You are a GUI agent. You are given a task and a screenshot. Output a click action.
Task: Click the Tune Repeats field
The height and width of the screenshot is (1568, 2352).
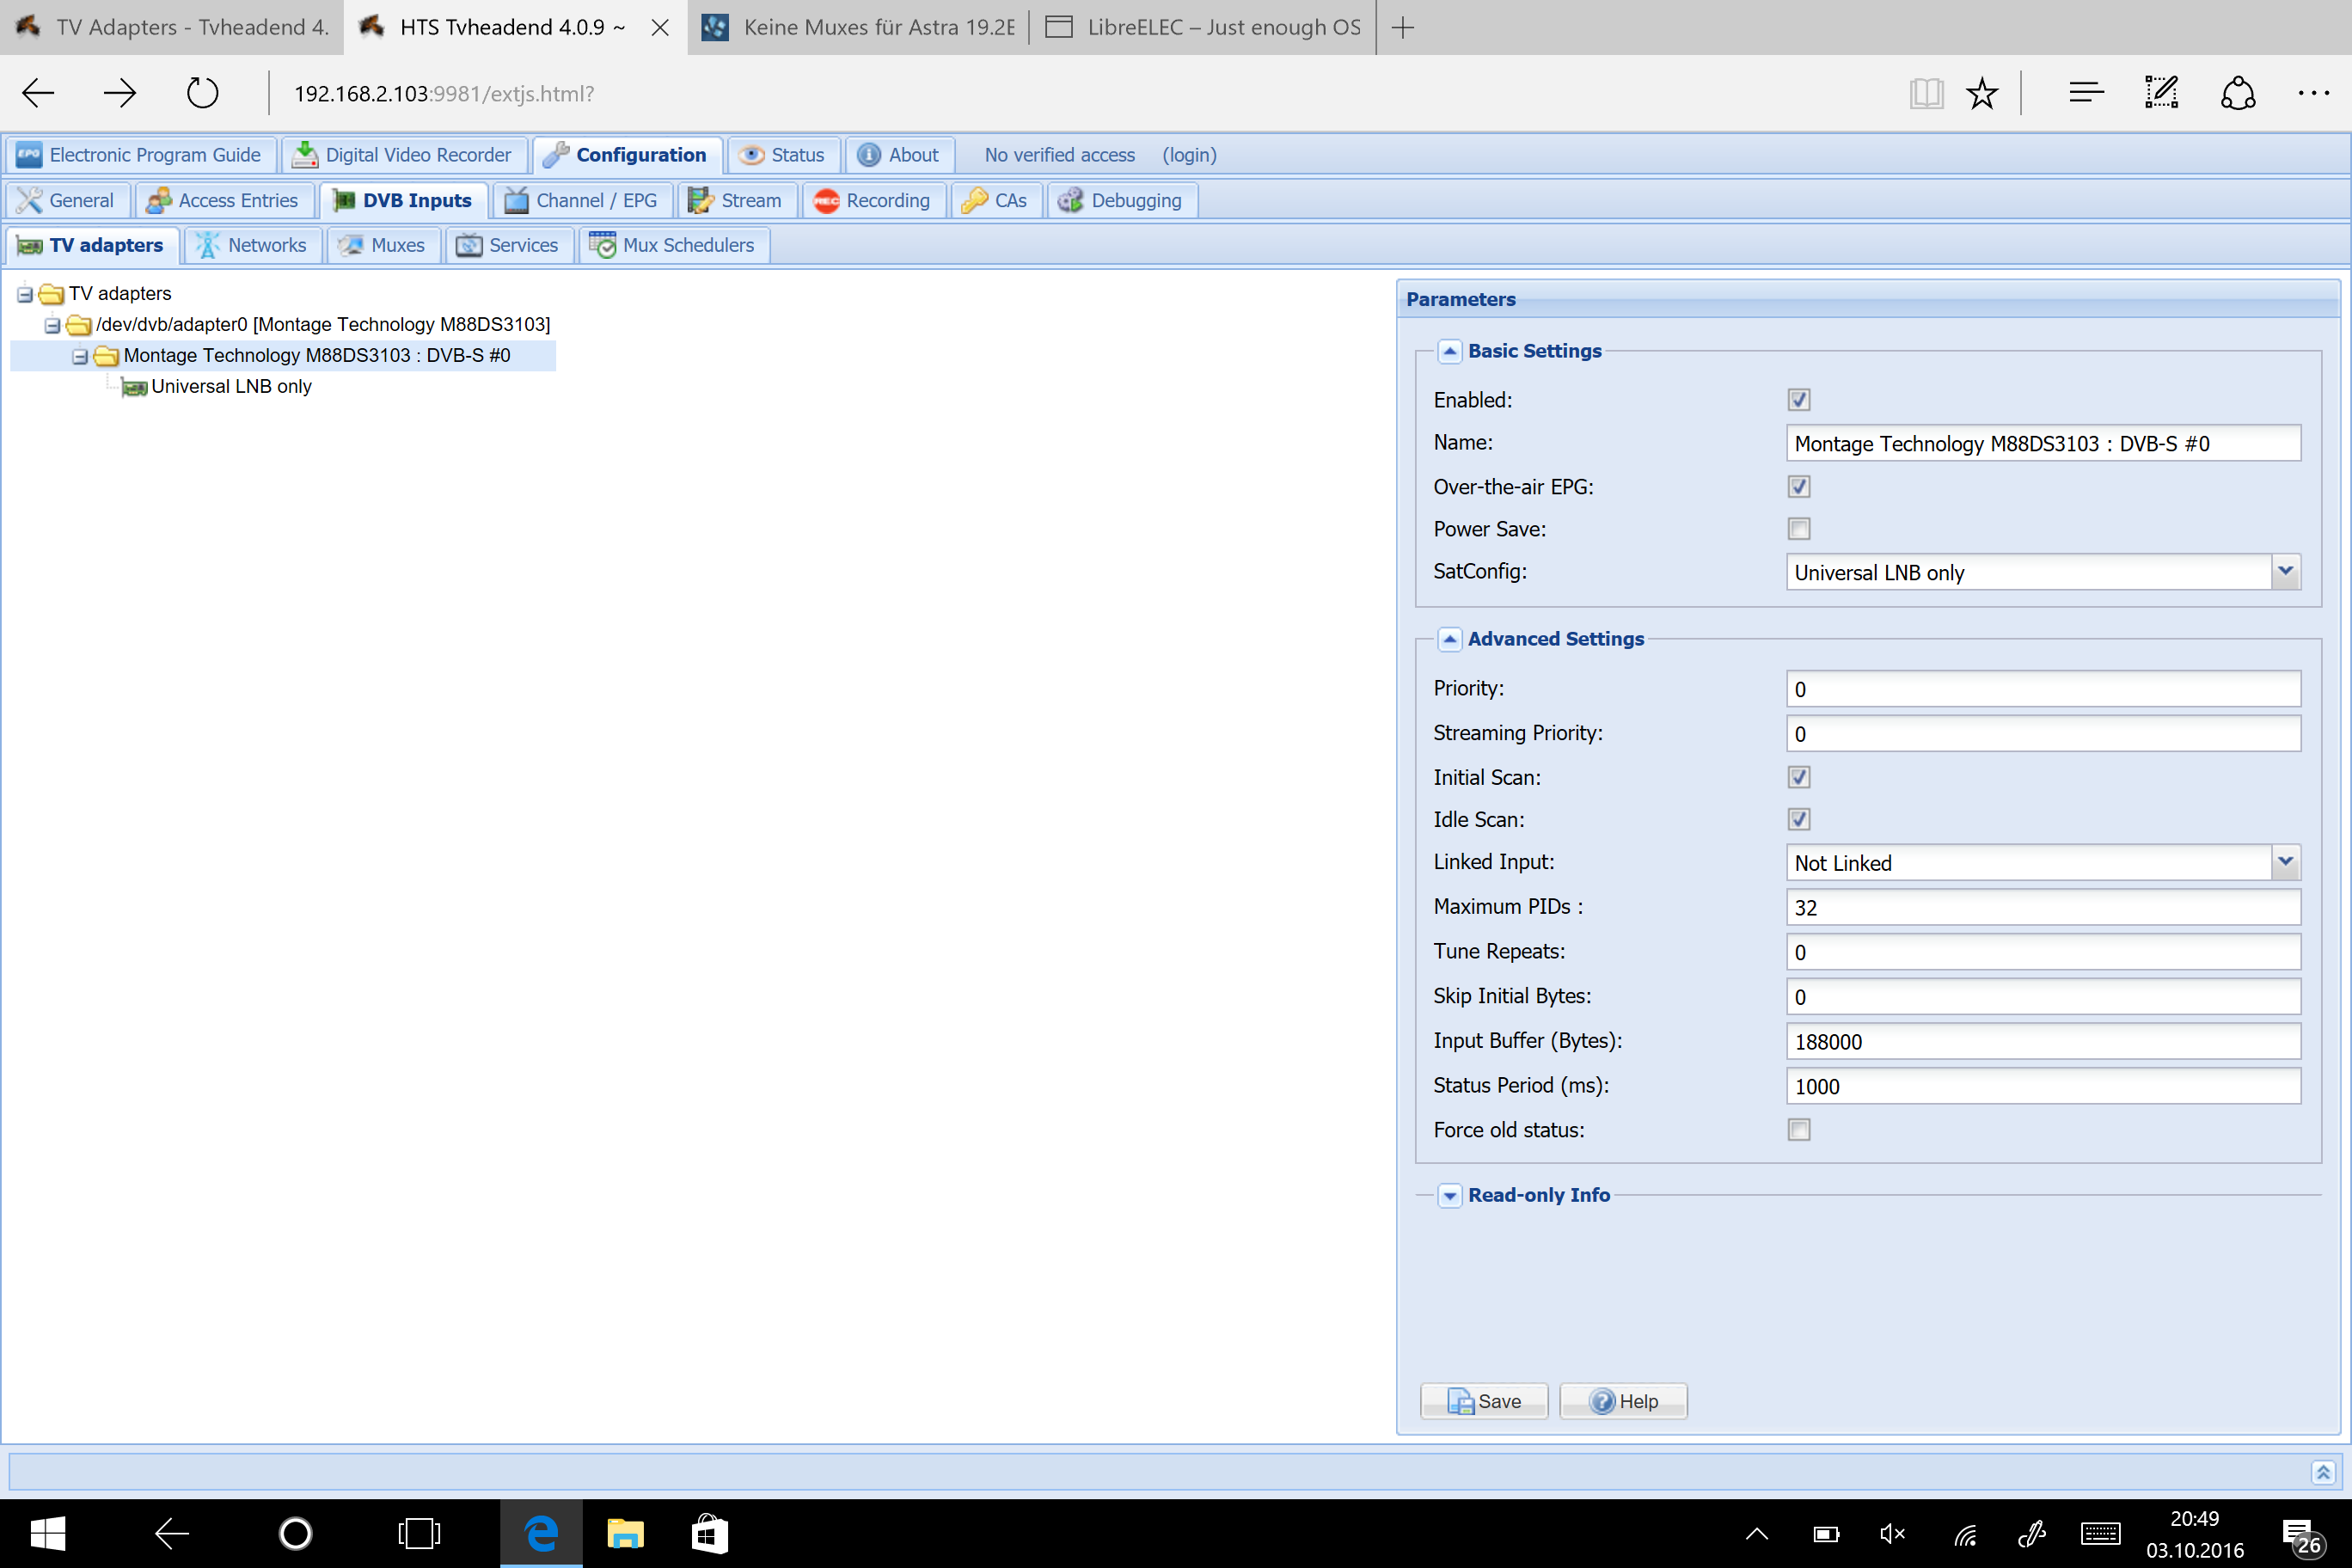[x=2043, y=952]
